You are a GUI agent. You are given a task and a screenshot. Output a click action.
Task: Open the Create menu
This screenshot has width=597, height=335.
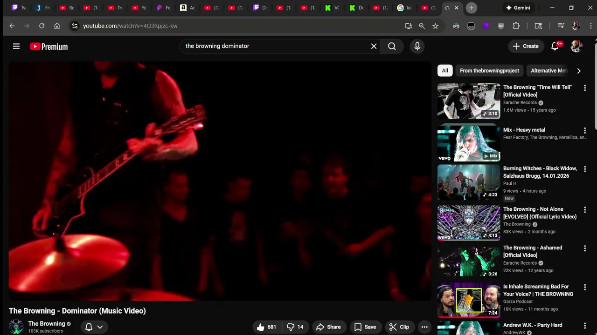(x=526, y=46)
